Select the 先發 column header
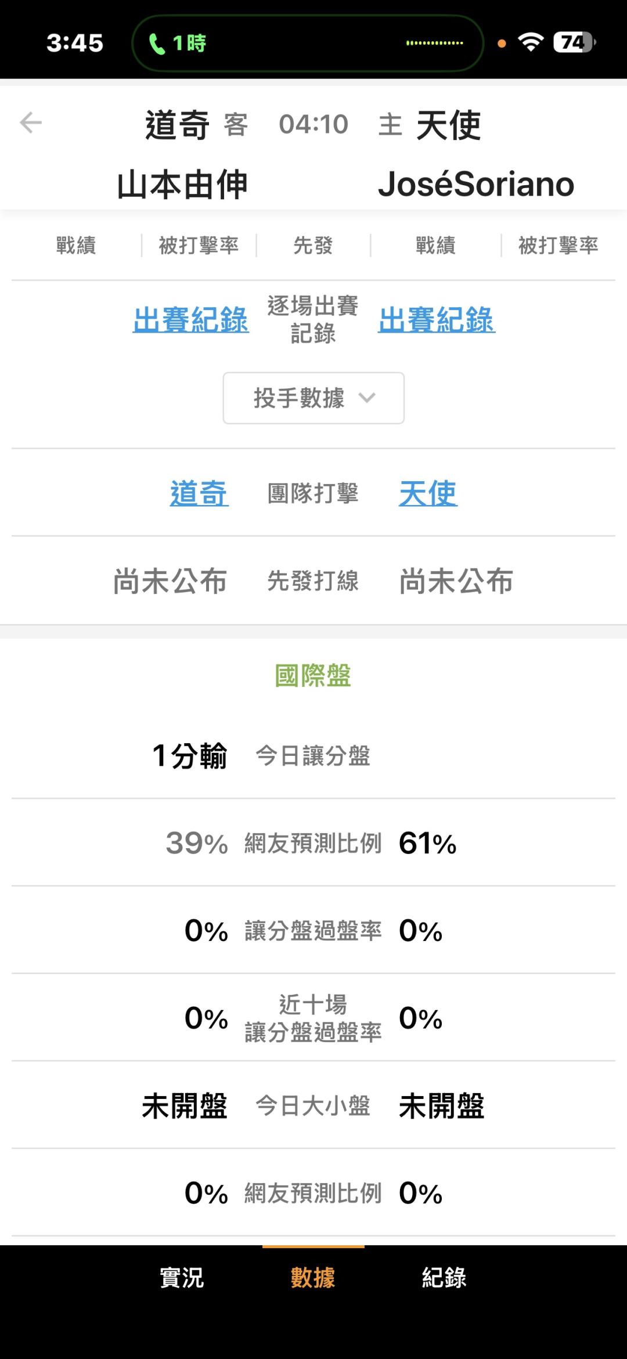Image resolution: width=627 pixels, height=1359 pixels. point(313,246)
